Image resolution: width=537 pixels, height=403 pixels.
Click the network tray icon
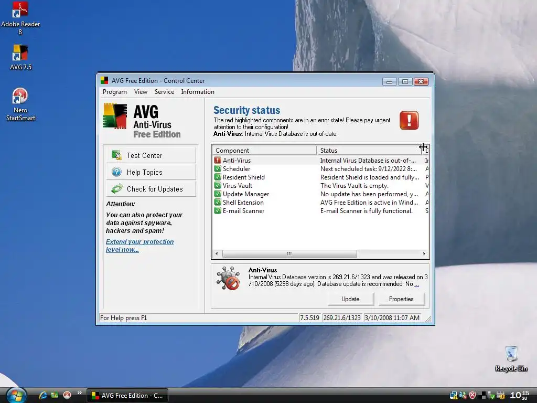point(454,396)
